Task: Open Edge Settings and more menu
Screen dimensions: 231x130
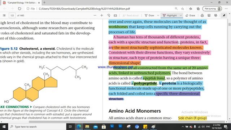Action: 226,9
